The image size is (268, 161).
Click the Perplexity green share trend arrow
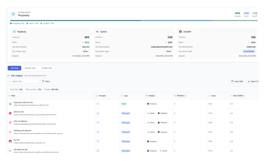(x=83, y=43)
